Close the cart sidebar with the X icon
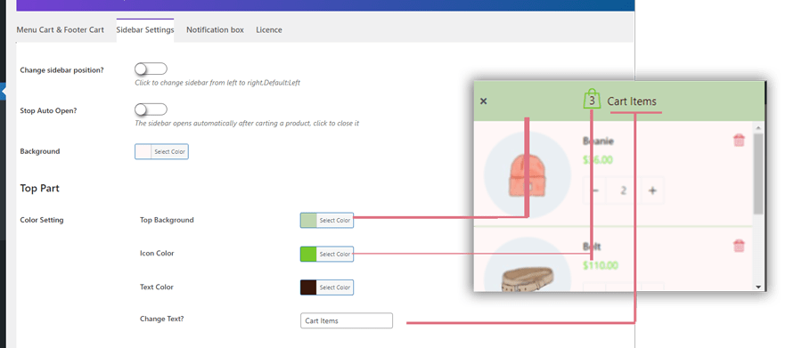The width and height of the screenshot is (802, 348). [x=483, y=101]
